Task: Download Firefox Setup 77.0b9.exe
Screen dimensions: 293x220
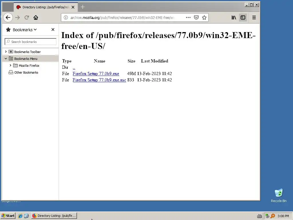Action: [96, 74]
